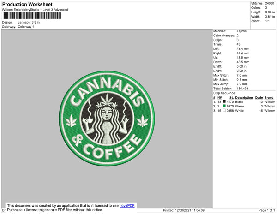Click the barcode under the worksheet title

click(32, 16)
